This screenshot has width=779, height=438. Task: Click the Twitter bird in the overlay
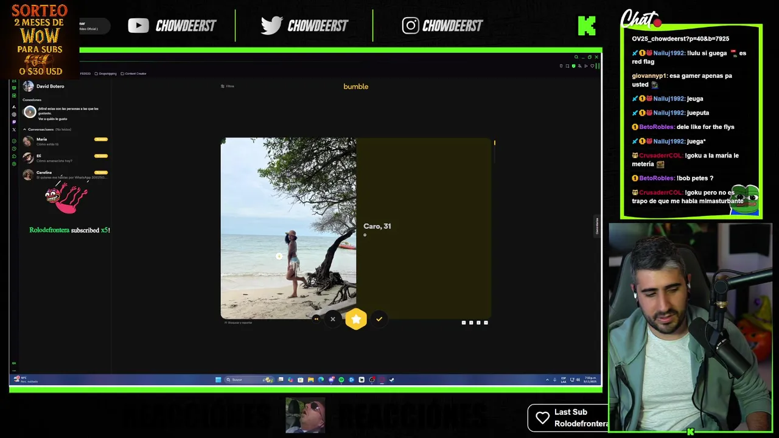(271, 25)
